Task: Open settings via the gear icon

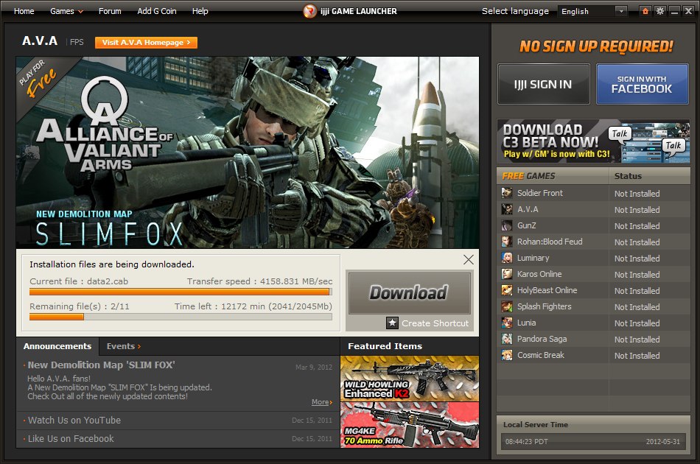Action: click(x=659, y=11)
